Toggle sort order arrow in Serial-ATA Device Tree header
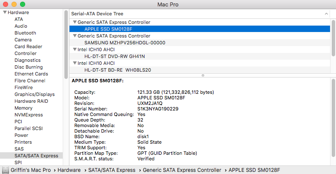Image resolution: width=336 pixels, height=174 pixels. (x=326, y=14)
